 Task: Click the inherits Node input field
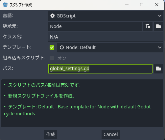95,26
